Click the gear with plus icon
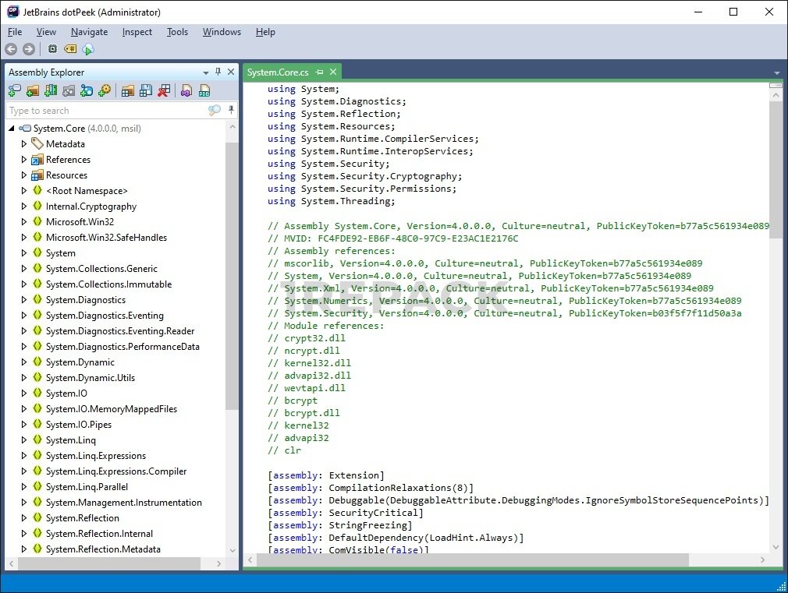The width and height of the screenshot is (788, 593). click(105, 91)
